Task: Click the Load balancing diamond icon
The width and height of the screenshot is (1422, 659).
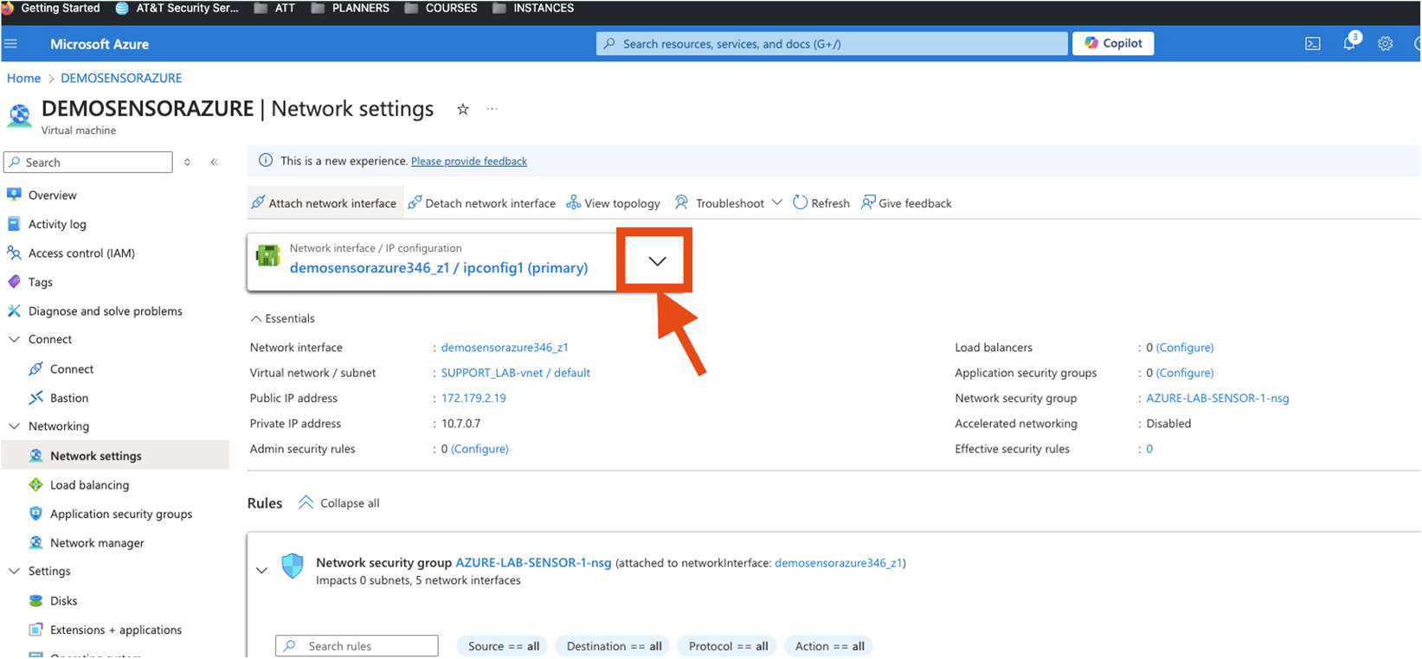Action: click(35, 485)
